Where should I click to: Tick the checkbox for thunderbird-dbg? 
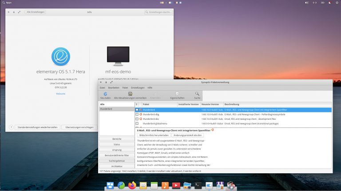[137, 115]
